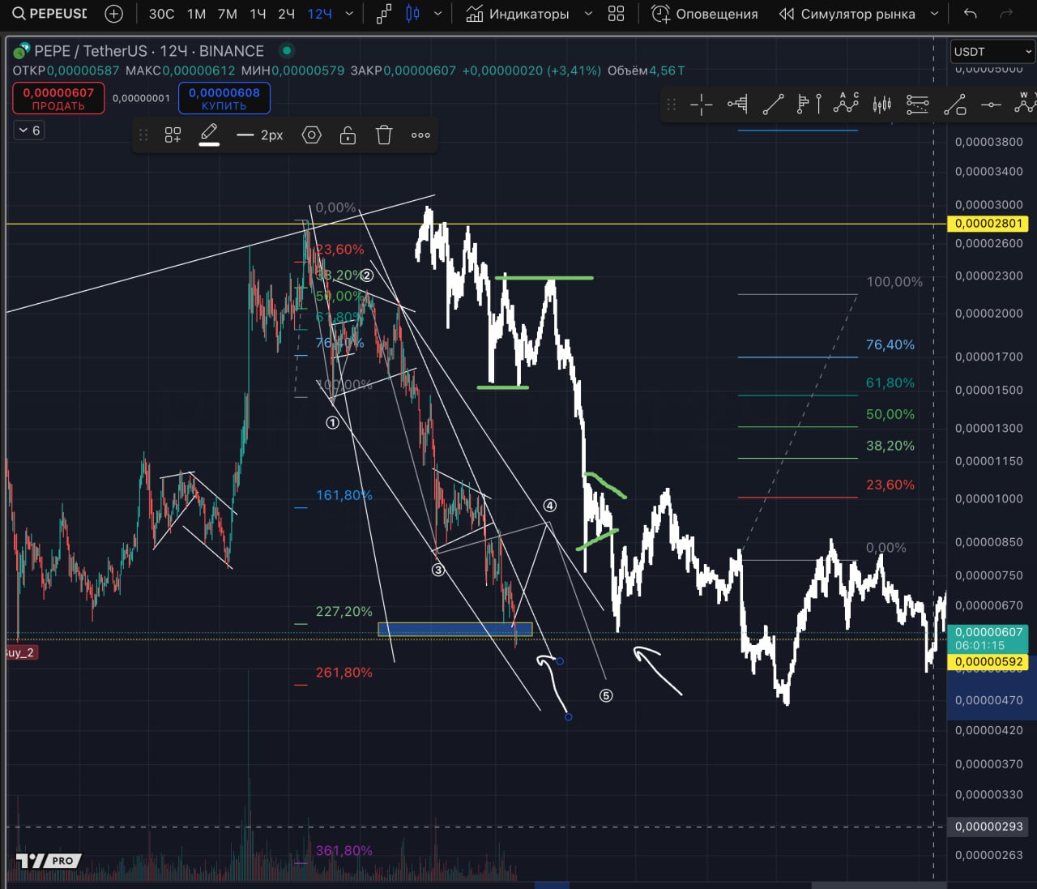
Task: Start Симулятор рынка replay mode
Action: click(847, 14)
